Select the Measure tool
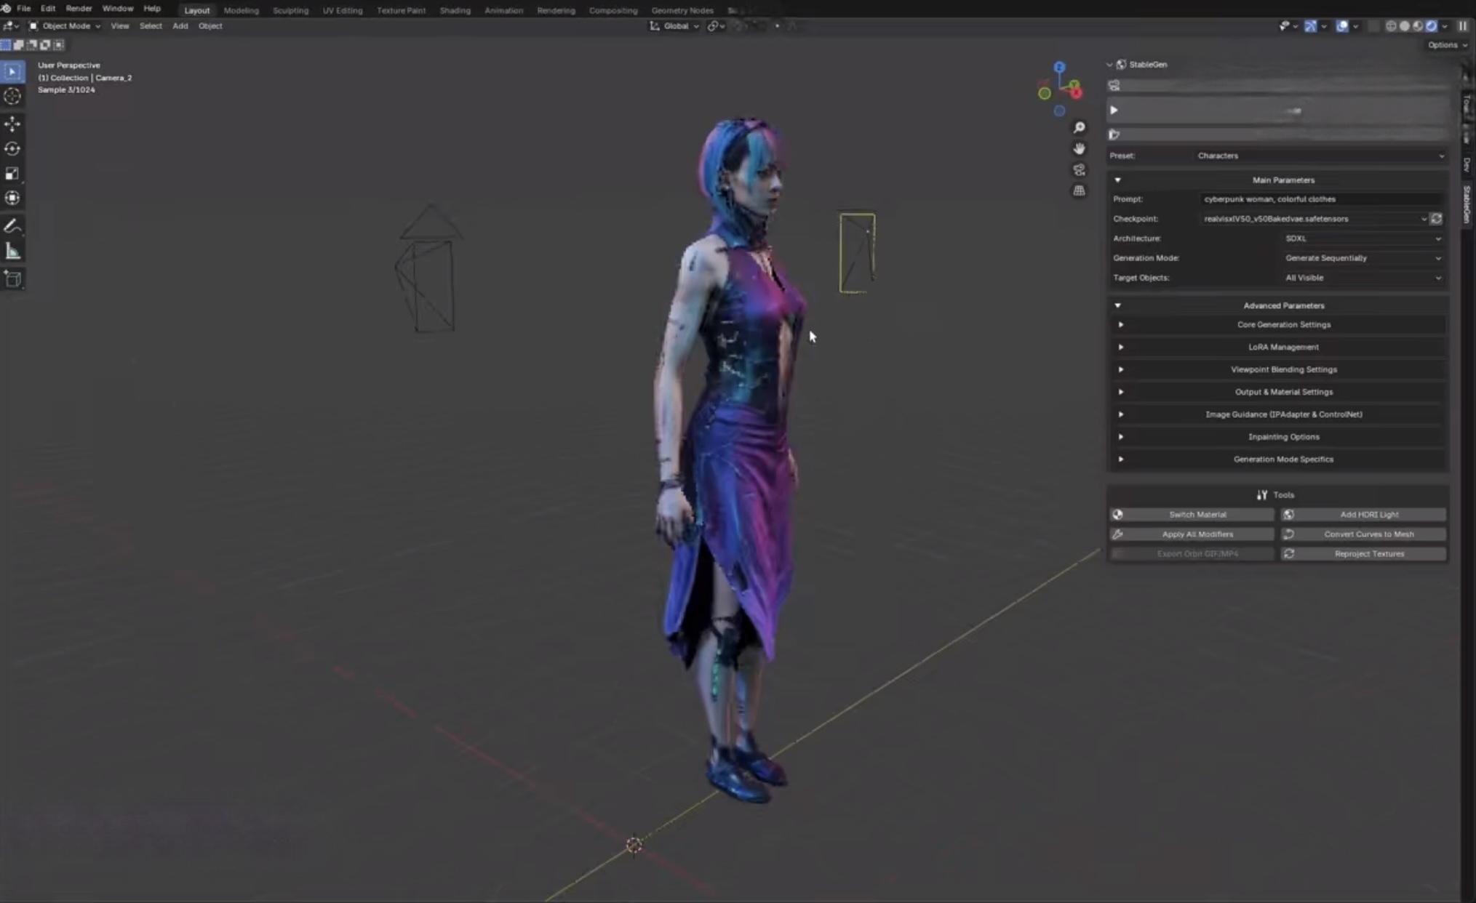1476x903 pixels. (12, 252)
